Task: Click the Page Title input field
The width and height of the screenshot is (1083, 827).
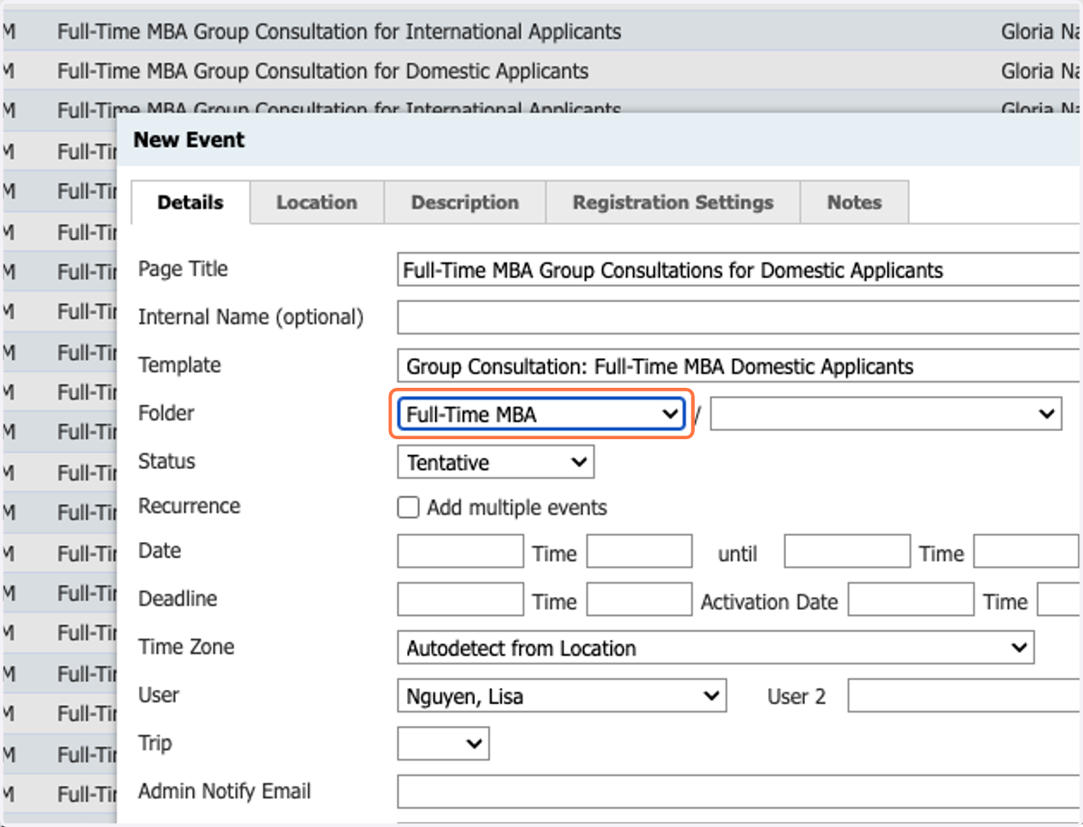Action: (x=738, y=270)
